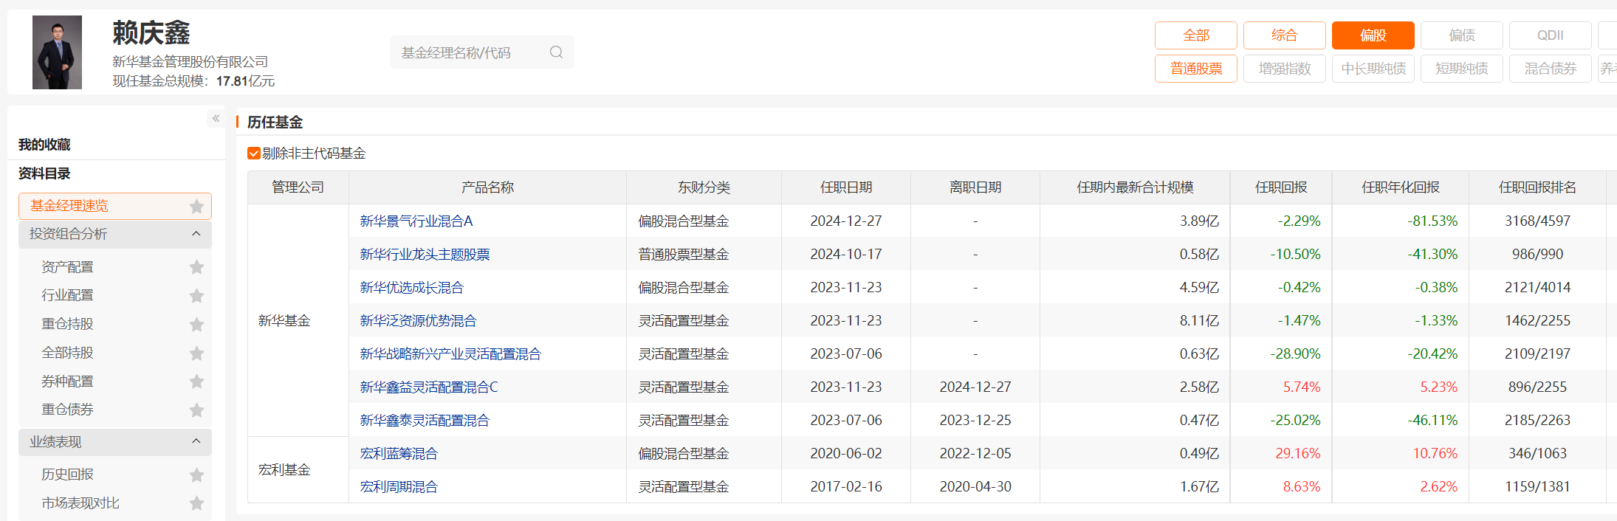Select the 偏股 filter tab
This screenshot has height=521, width=1617.
1373,35
